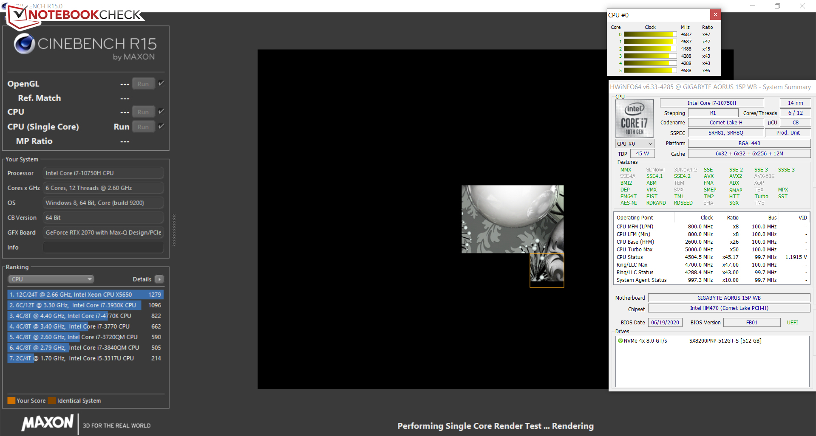Click the Processor name field in Your System

pyautogui.click(x=103, y=173)
